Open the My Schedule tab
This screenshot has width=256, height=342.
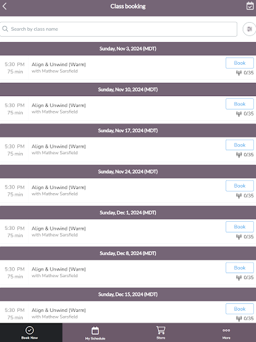[x=95, y=333]
